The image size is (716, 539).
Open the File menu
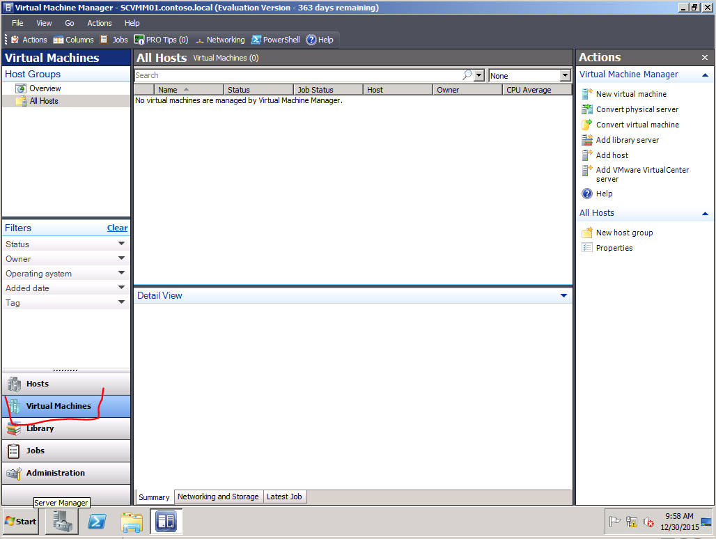pos(17,23)
